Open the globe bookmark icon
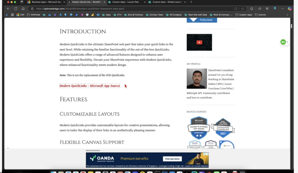The image size is (298, 173). [x=12, y=15]
